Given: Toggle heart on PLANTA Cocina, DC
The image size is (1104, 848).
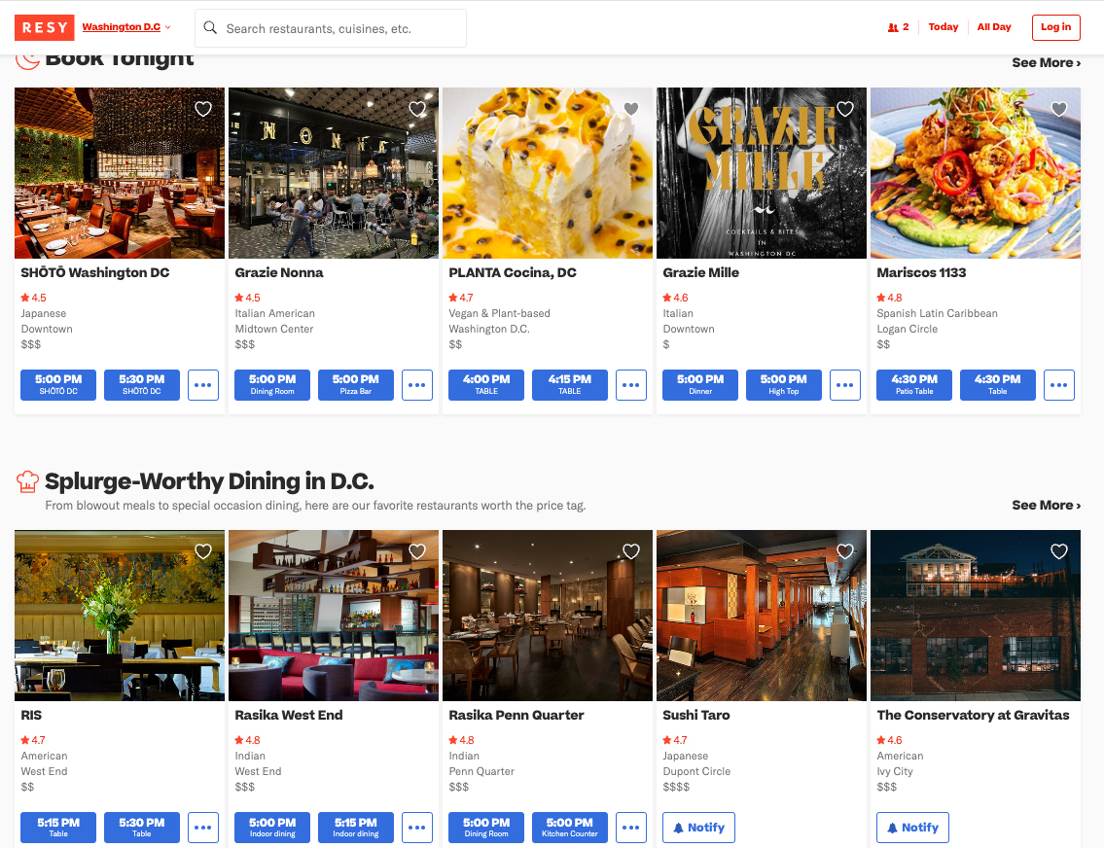Looking at the screenshot, I should (x=631, y=109).
